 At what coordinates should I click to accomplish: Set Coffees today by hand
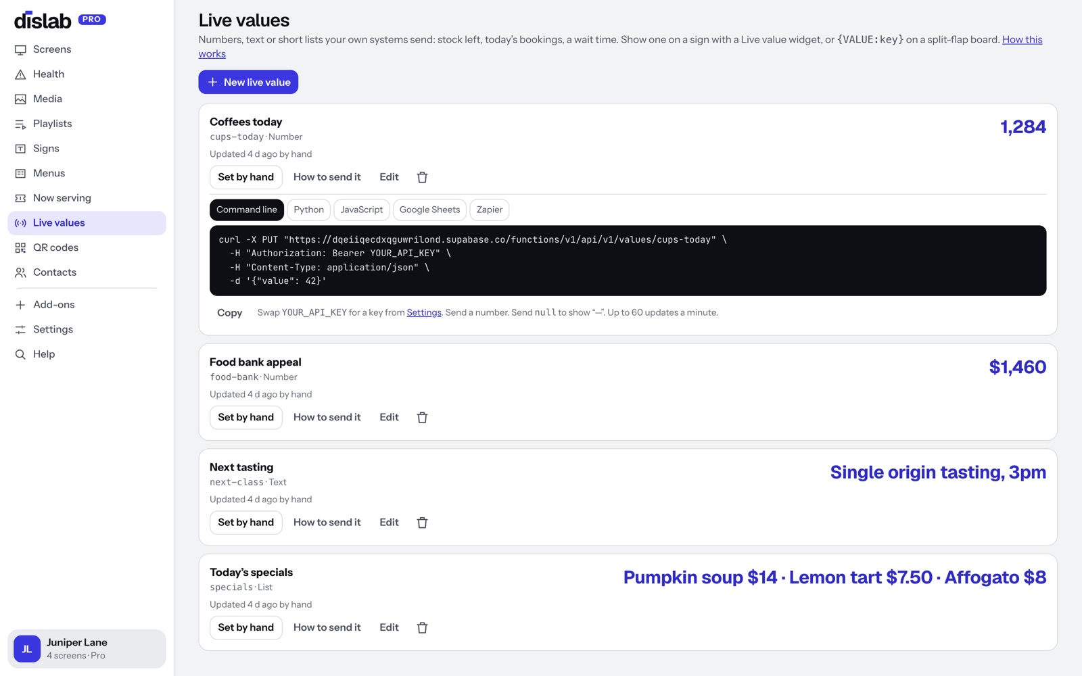[x=246, y=177]
